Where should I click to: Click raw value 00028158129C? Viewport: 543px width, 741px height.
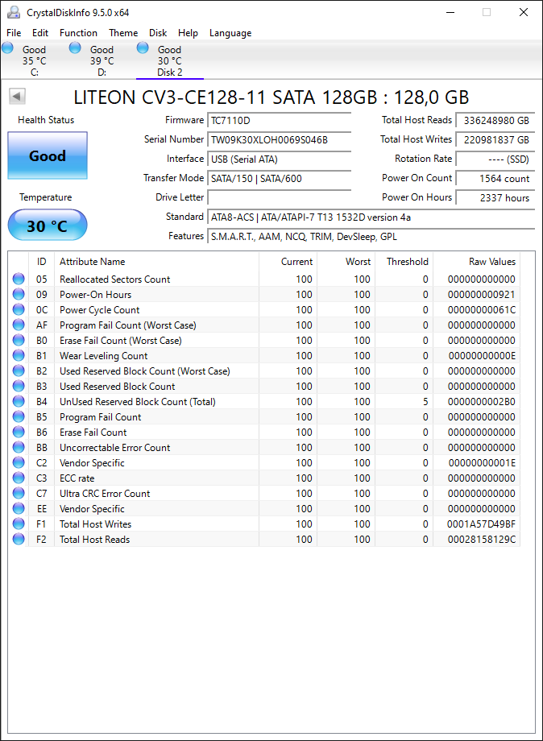[482, 539]
